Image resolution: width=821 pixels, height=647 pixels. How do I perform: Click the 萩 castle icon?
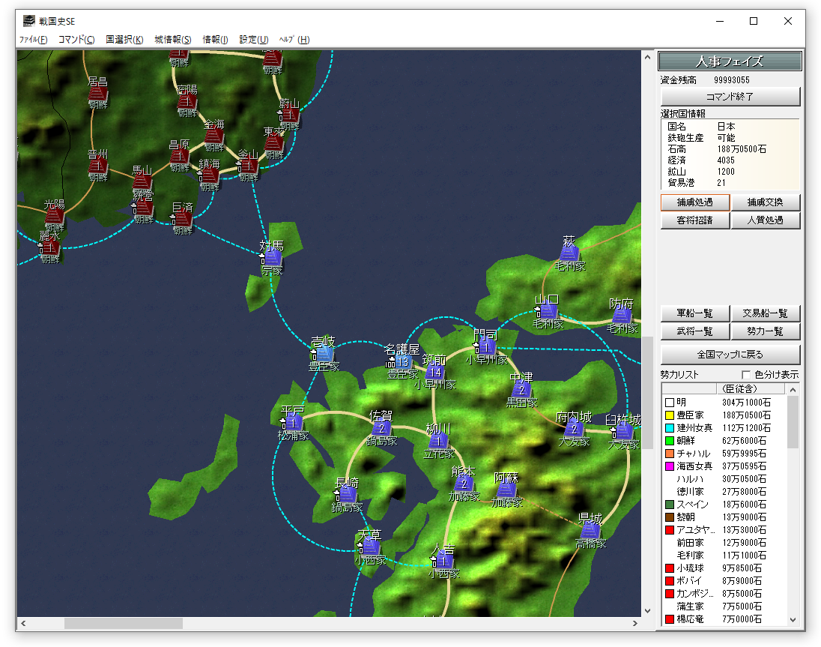tap(569, 253)
